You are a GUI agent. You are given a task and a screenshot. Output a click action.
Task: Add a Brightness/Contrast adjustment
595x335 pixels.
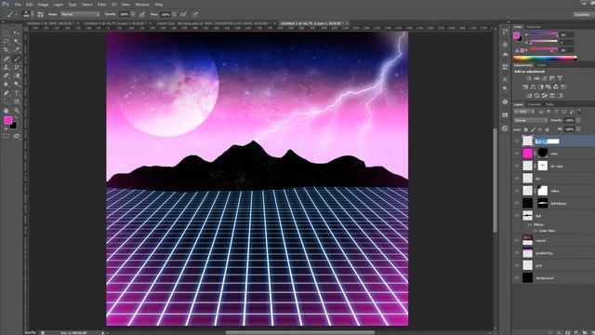(529, 78)
